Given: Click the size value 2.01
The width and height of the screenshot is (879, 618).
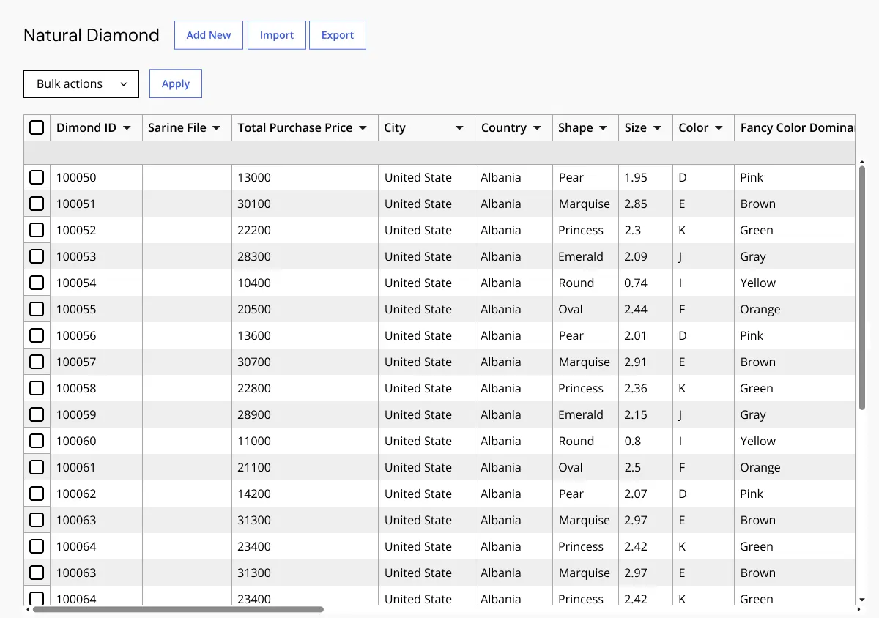Looking at the screenshot, I should [636, 335].
